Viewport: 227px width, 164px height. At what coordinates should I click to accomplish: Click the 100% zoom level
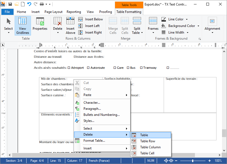[218, 161]
